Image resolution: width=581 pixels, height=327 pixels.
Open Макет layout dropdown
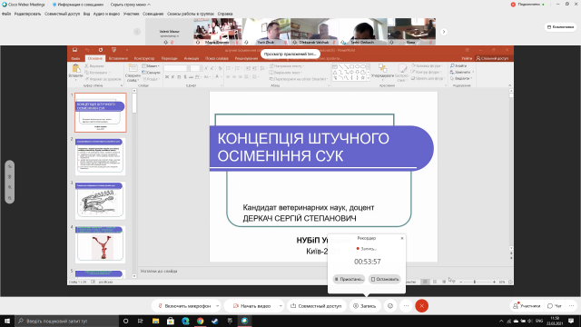[x=151, y=66]
